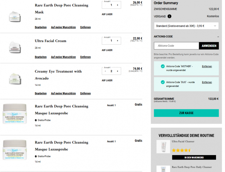This screenshot has height=172, width=225.
Task: Open the Rare Earth Deep Pore Cleansing Mask thumbnail
Action: (15, 17)
